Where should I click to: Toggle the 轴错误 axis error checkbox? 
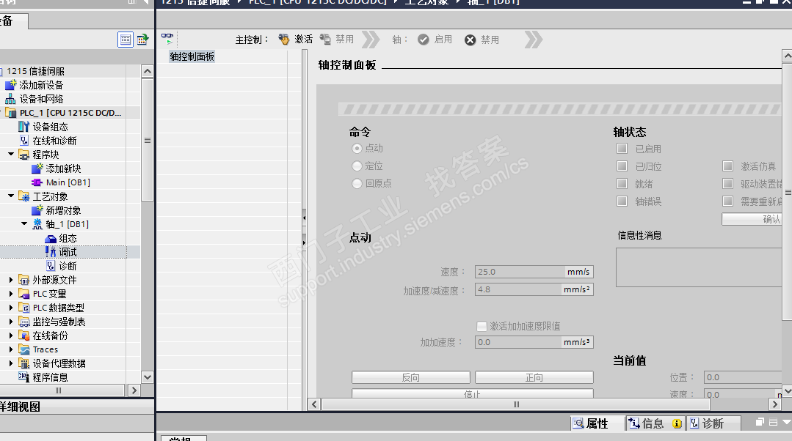point(622,201)
